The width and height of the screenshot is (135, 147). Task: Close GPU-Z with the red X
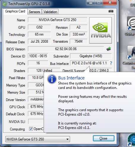(110, 2)
